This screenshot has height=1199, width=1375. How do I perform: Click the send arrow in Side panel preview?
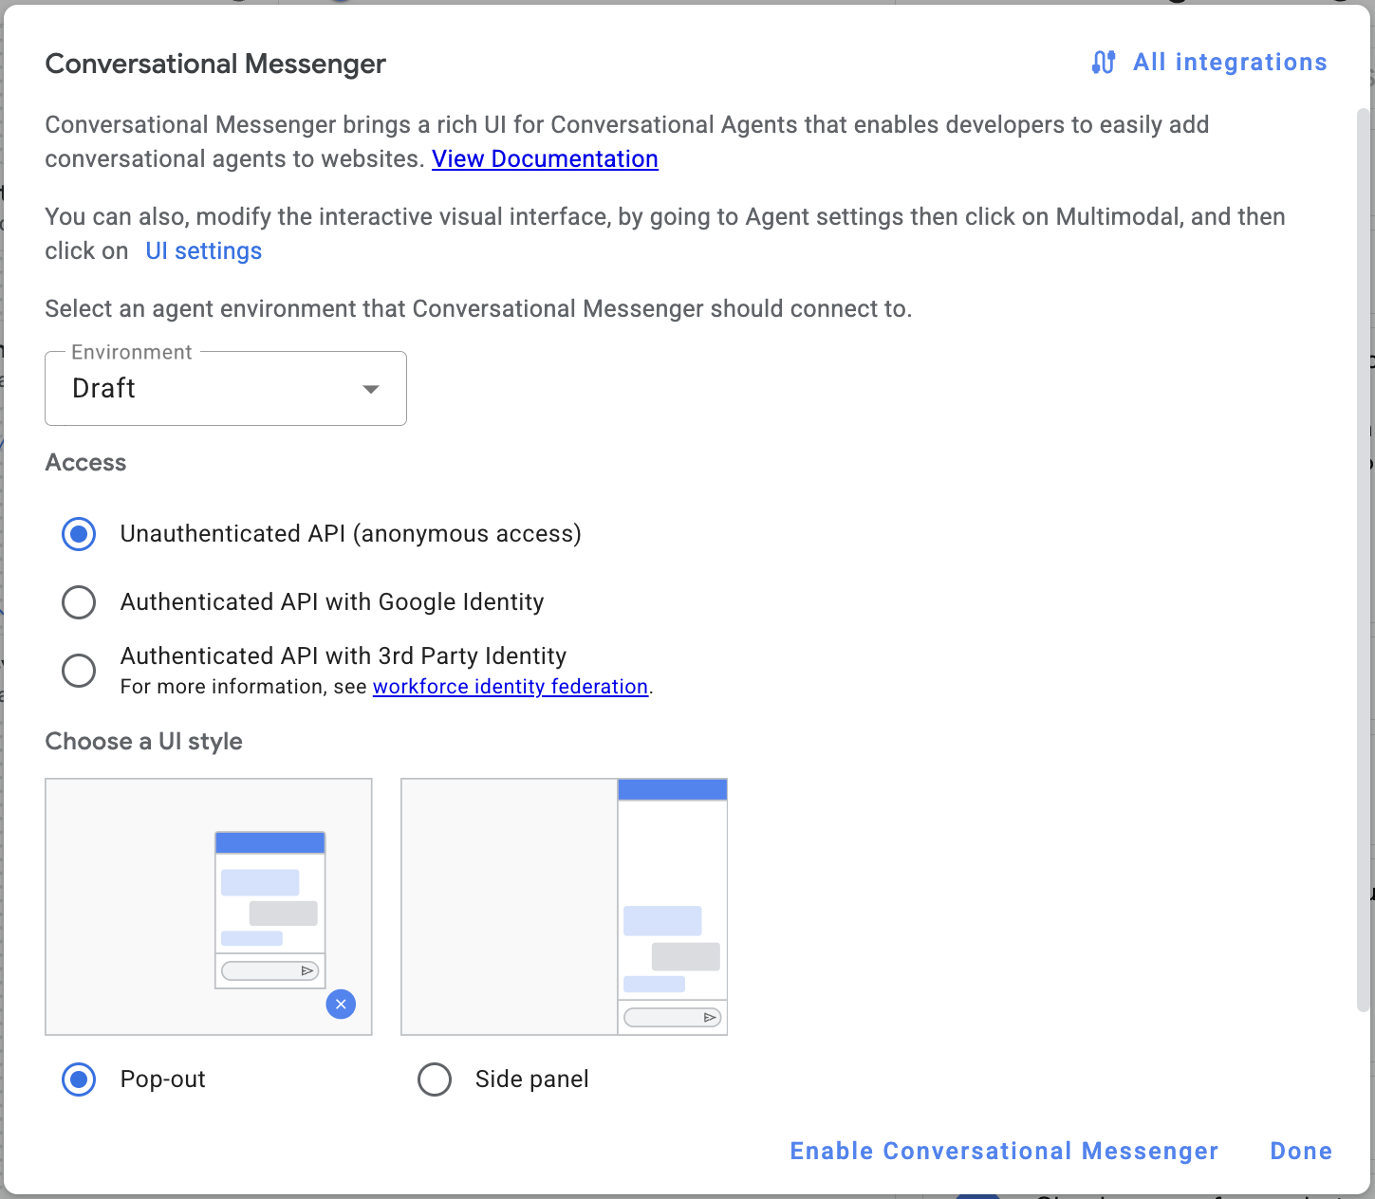pos(709,1018)
